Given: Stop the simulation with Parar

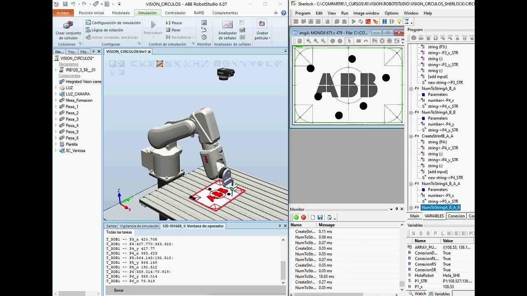Looking at the screenshot, I should pos(173,30).
